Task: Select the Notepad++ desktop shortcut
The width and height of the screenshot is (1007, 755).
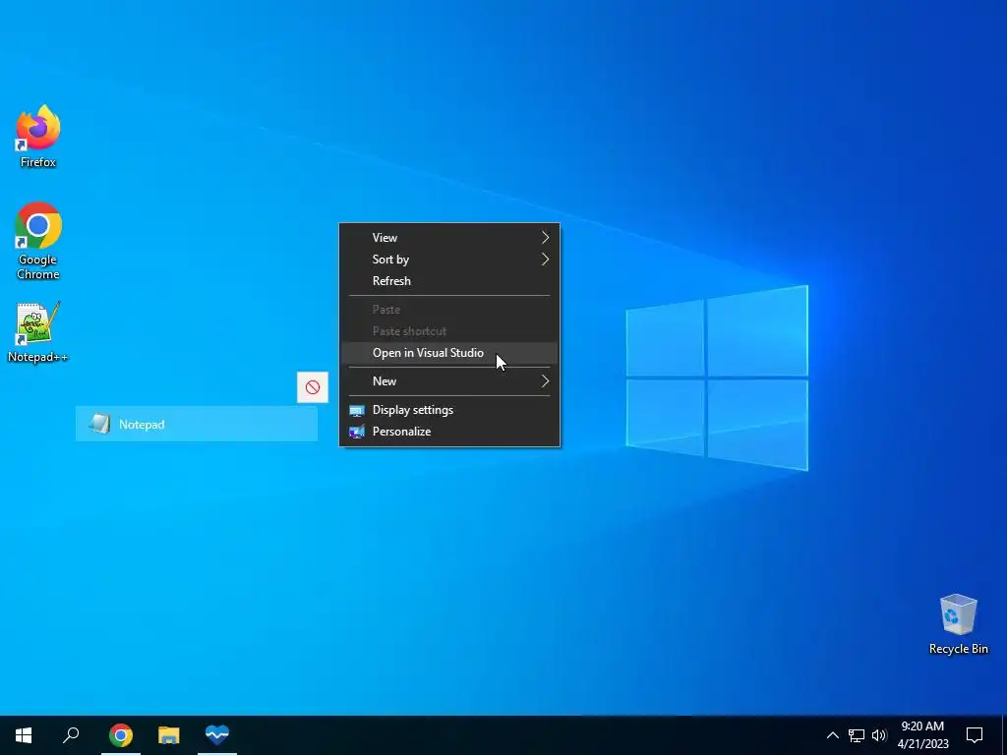Action: pyautogui.click(x=37, y=332)
